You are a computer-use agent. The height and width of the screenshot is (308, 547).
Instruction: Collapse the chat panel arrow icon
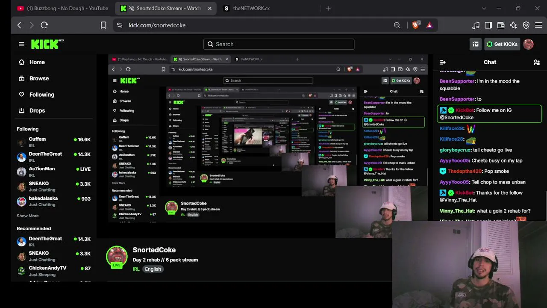point(443,62)
